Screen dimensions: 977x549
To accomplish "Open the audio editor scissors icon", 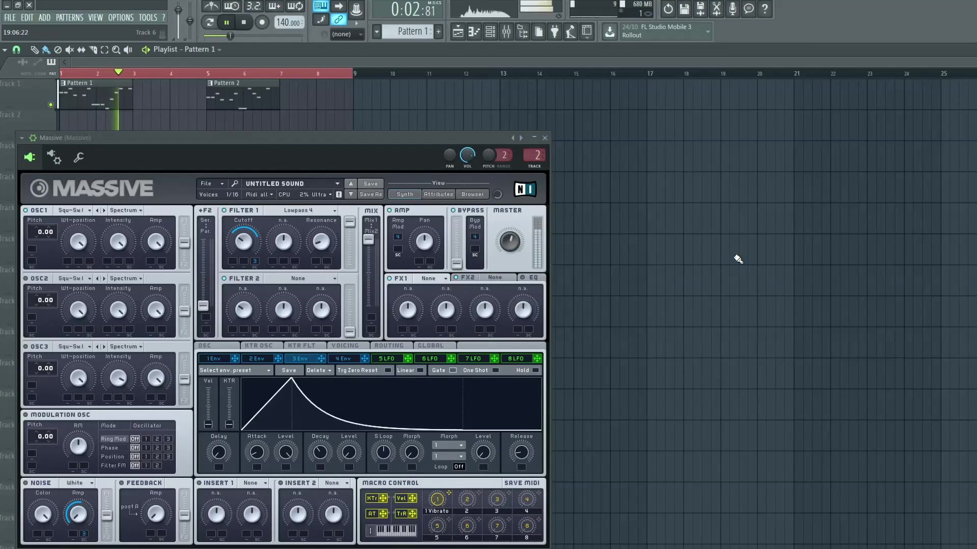I will (x=716, y=9).
